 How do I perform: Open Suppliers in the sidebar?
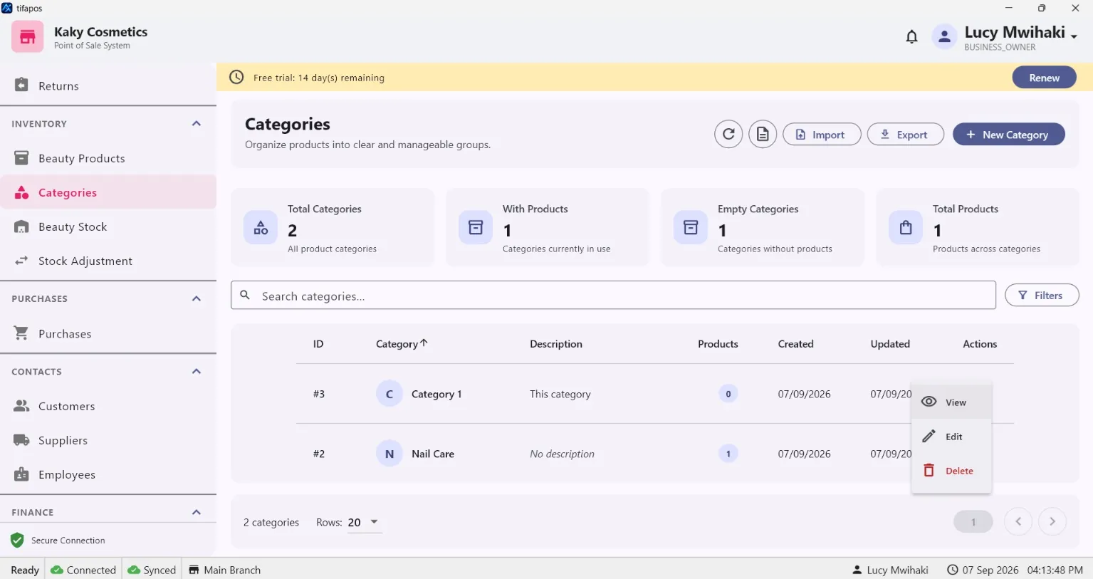[x=108, y=440]
